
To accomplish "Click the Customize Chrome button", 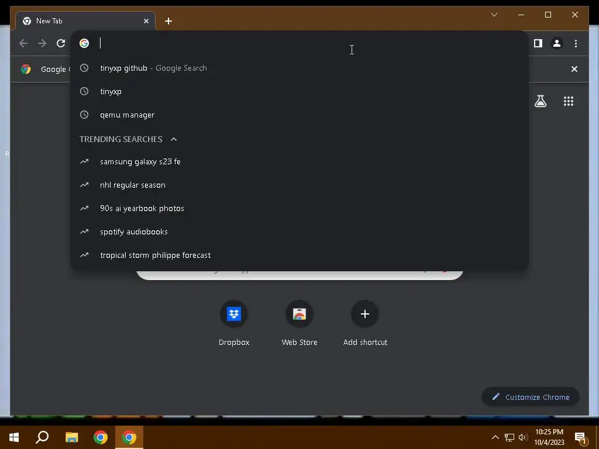I will coord(531,397).
